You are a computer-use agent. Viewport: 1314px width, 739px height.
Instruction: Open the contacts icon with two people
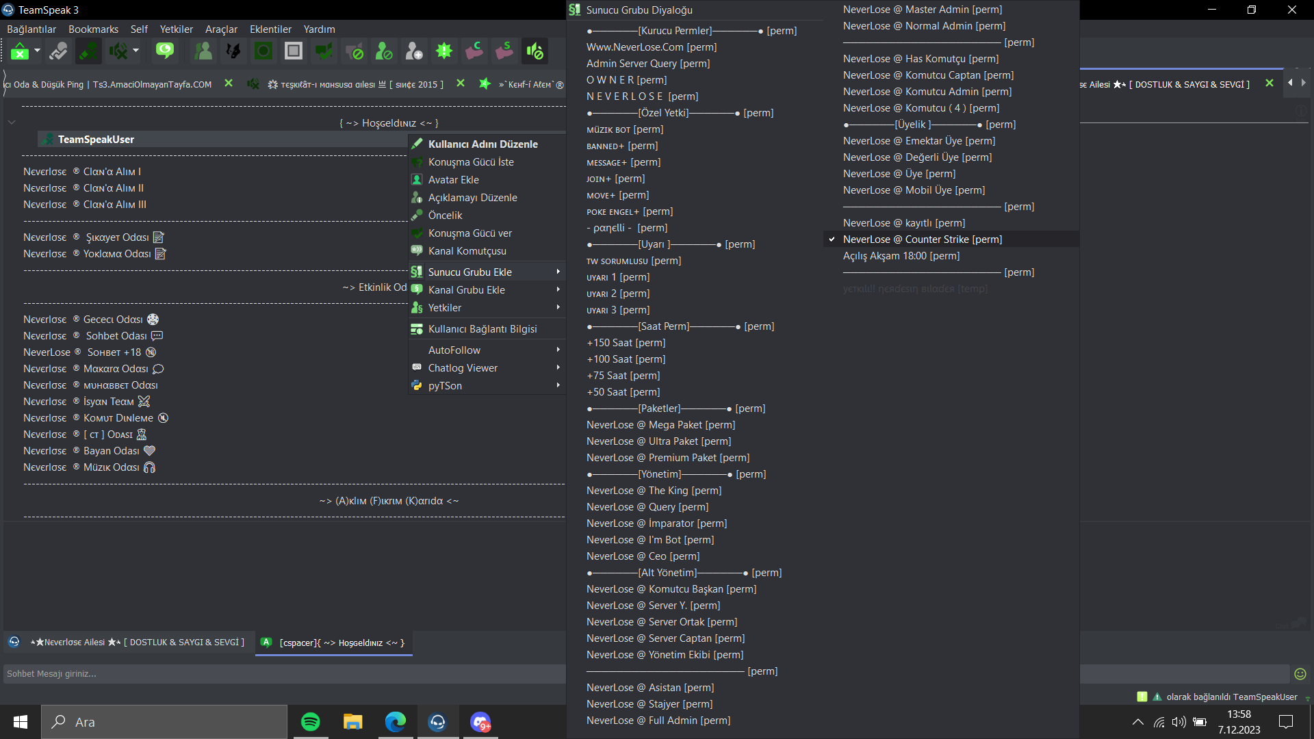click(203, 51)
